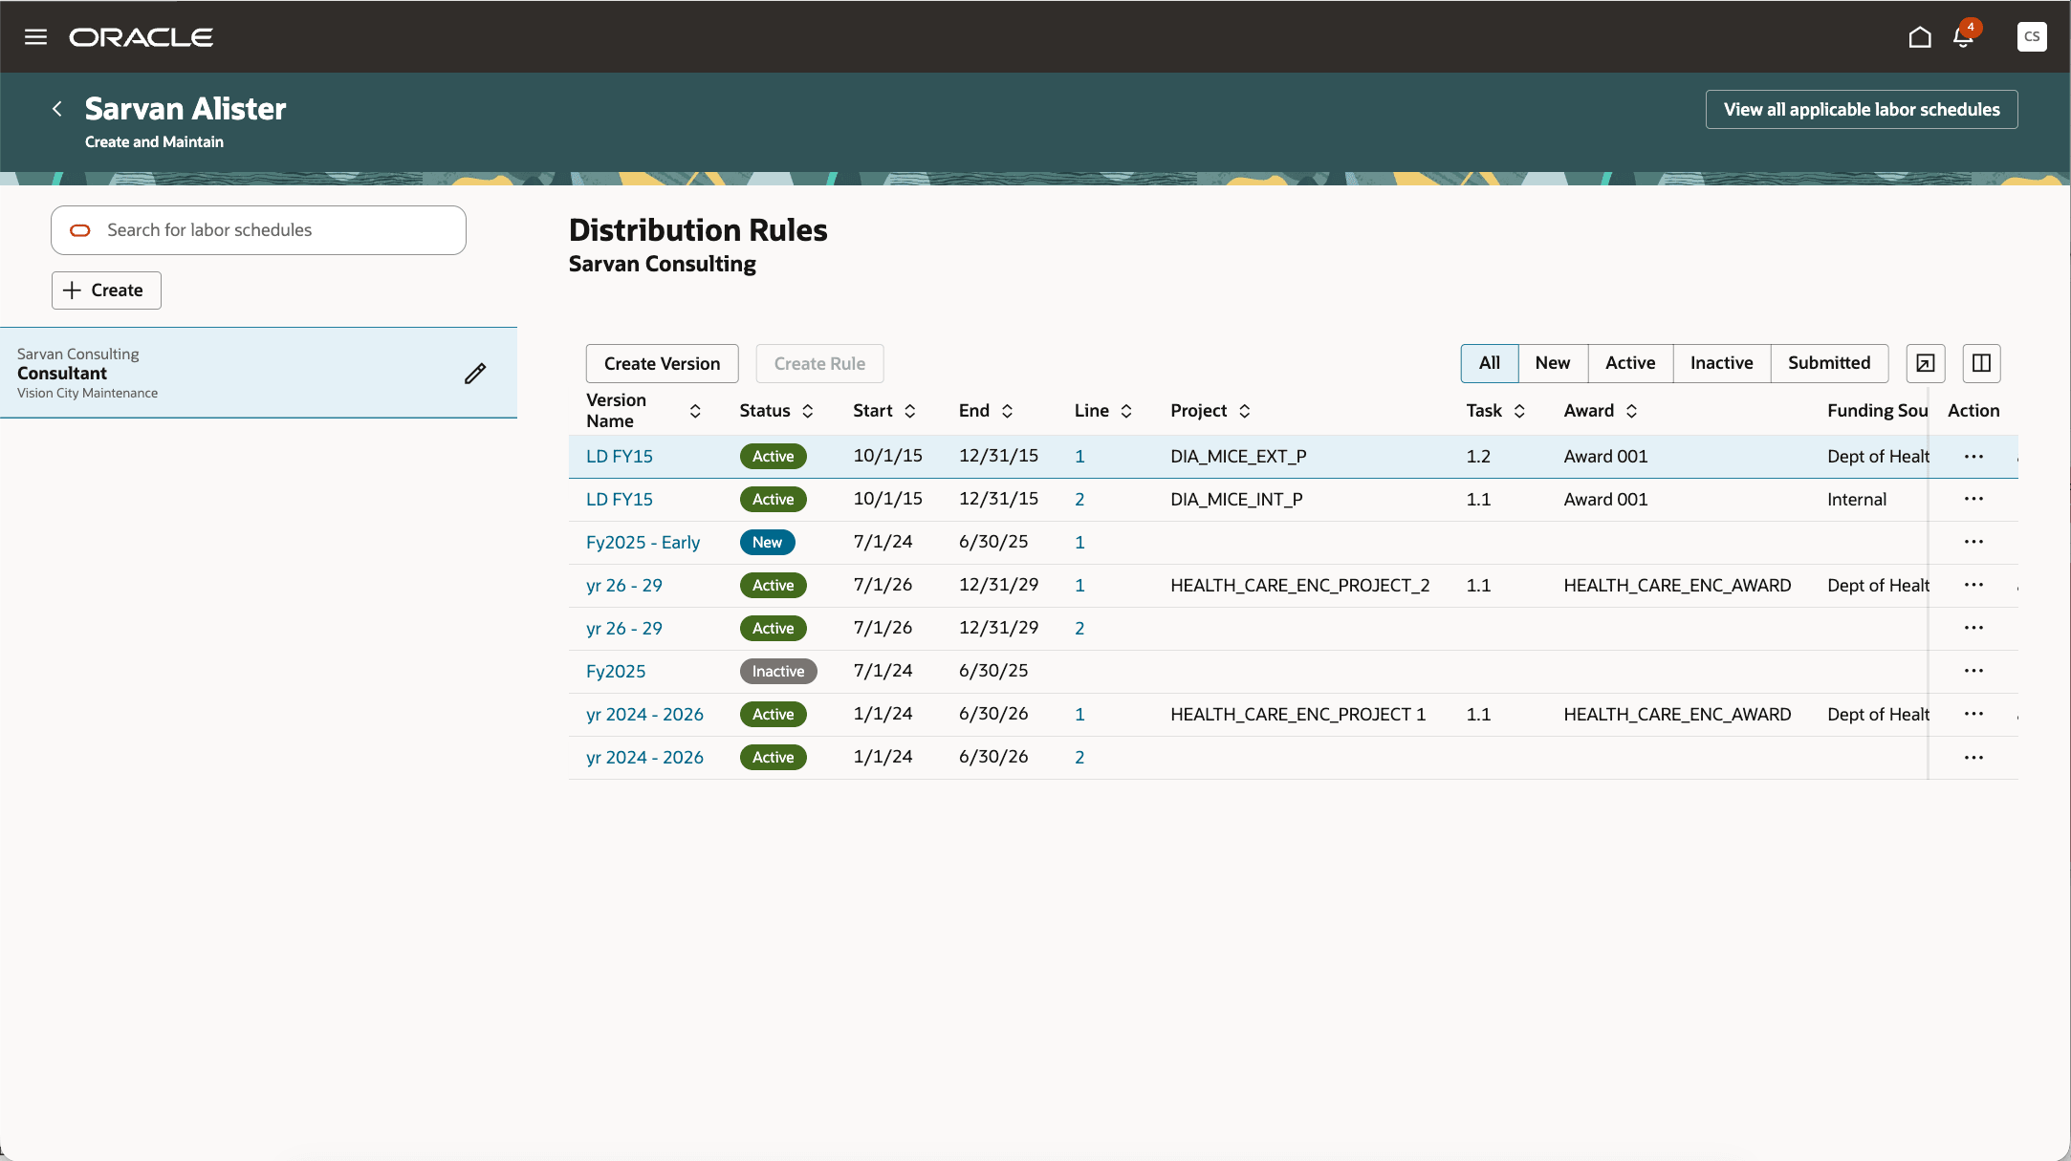Open the CS user profile avatar
Screen dimensions: 2071x1161
(x=2032, y=36)
